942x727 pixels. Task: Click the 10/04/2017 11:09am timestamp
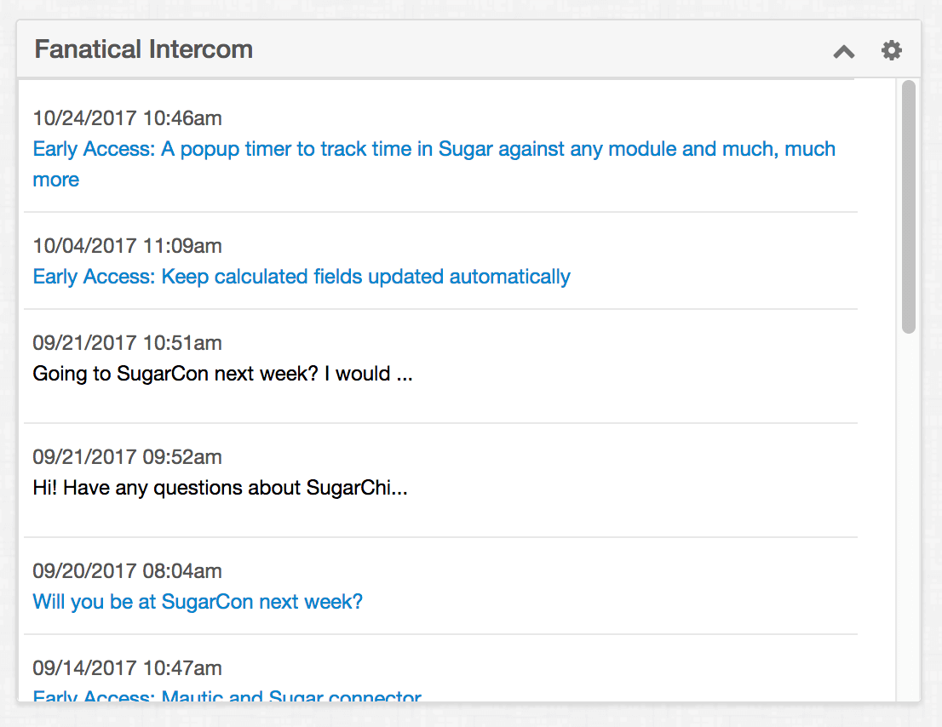pyautogui.click(x=128, y=246)
